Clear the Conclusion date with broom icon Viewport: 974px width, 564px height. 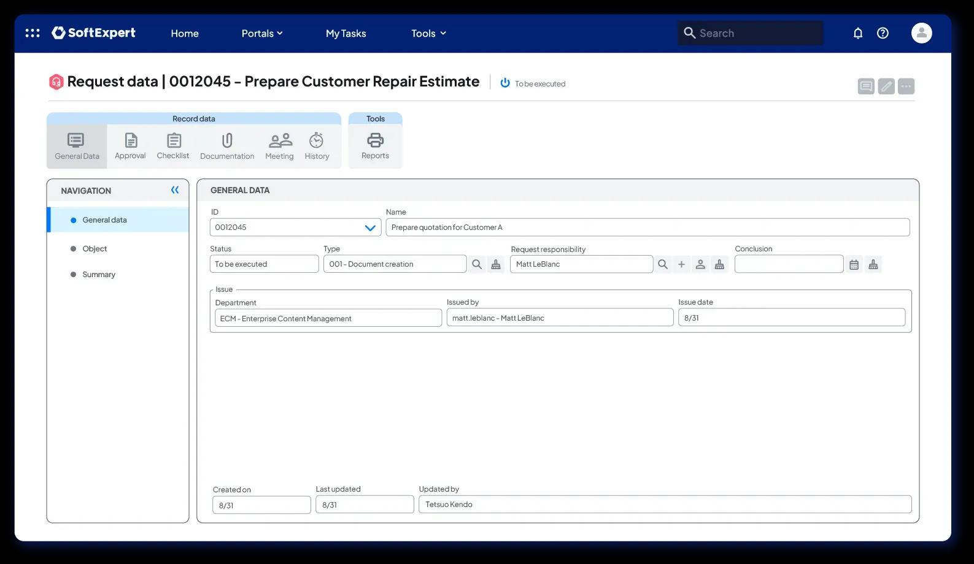coord(873,264)
